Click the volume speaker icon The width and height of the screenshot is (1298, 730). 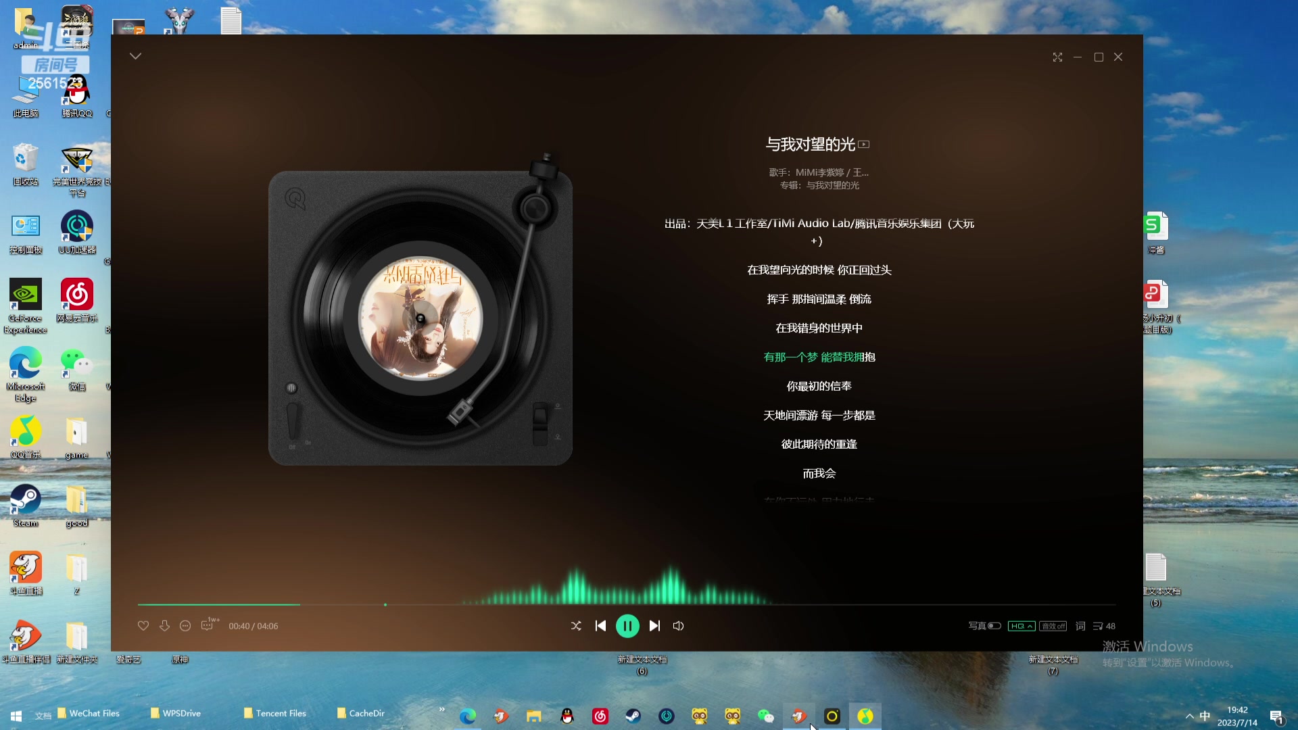point(679,626)
